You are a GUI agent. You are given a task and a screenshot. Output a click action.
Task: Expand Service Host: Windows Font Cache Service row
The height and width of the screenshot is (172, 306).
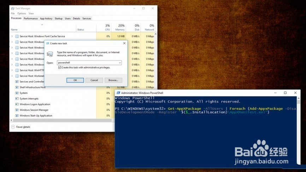pyautogui.click(x=12, y=36)
